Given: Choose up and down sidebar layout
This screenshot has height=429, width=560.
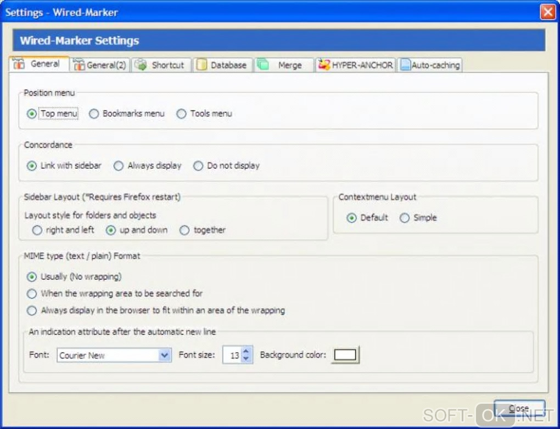Looking at the screenshot, I should click(137, 230).
